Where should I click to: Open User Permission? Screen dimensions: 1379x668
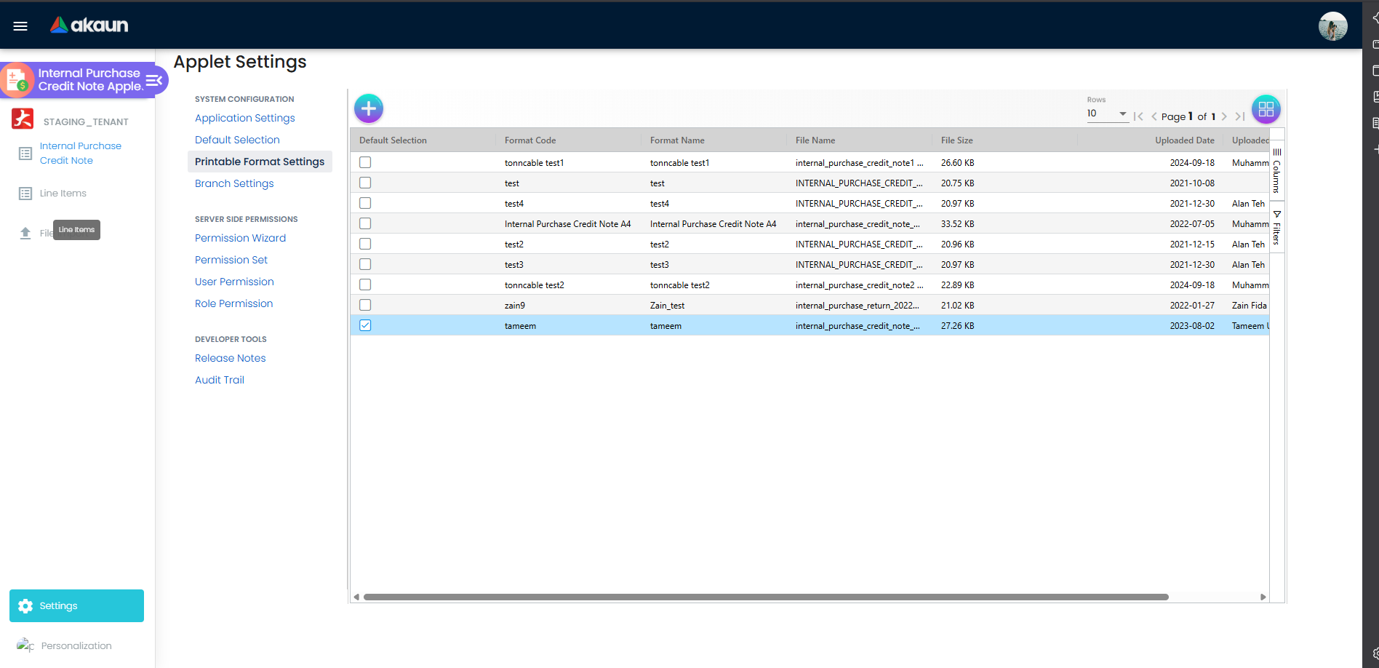click(x=234, y=282)
